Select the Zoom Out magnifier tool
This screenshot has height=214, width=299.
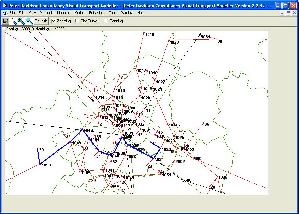29,21
